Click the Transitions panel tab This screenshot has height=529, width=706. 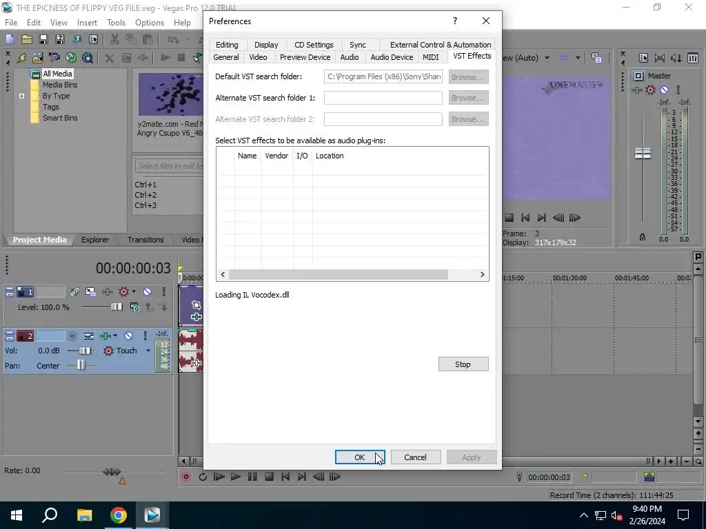(x=145, y=240)
